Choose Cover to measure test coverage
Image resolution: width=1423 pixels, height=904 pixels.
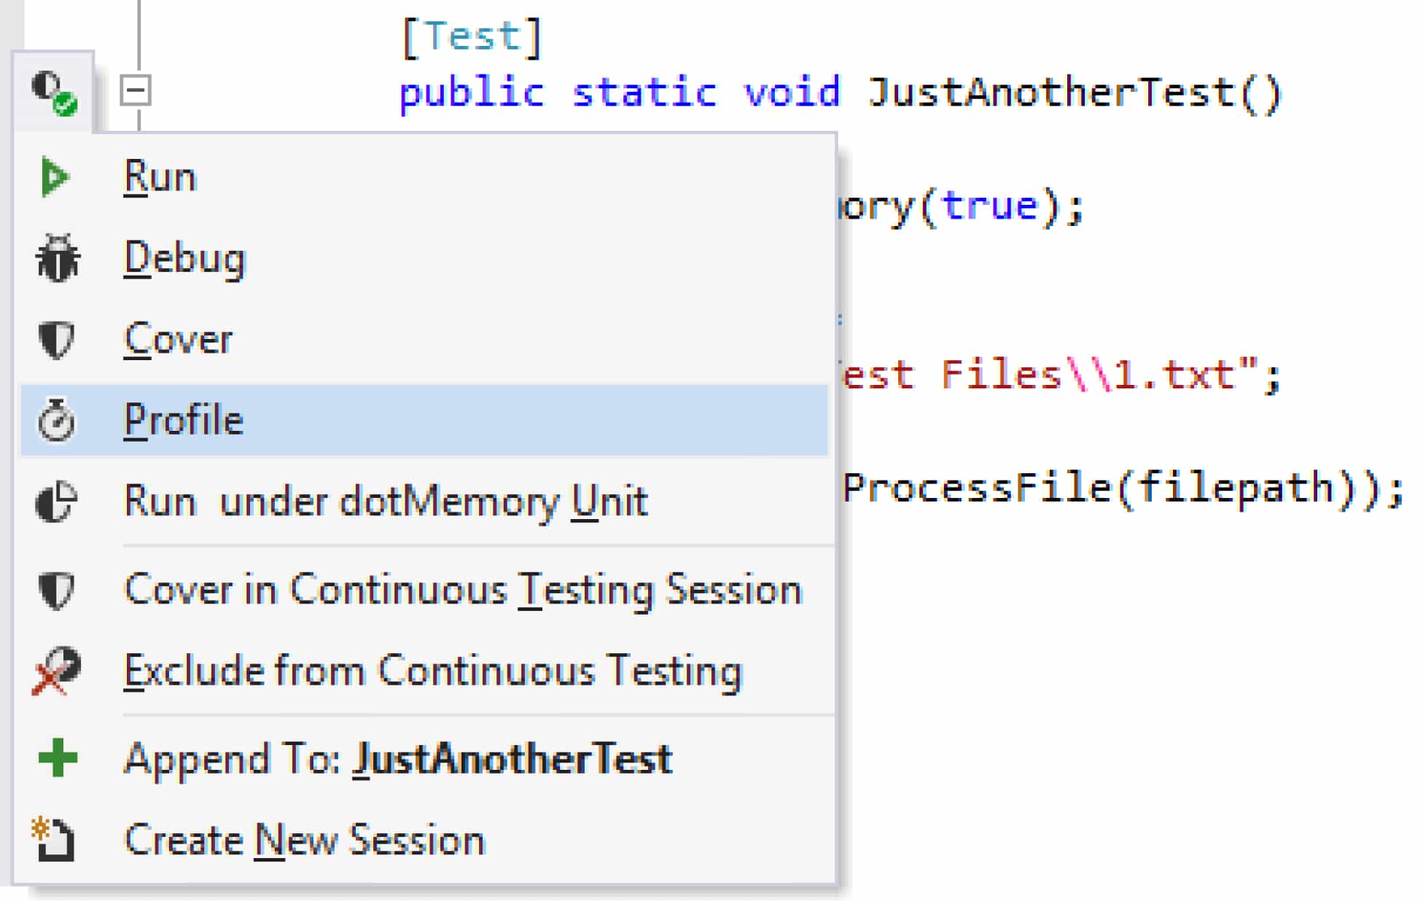tap(179, 338)
